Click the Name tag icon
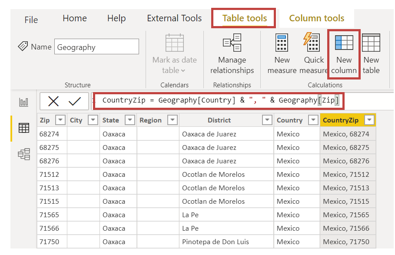395x255 pixels. pyautogui.click(x=23, y=46)
